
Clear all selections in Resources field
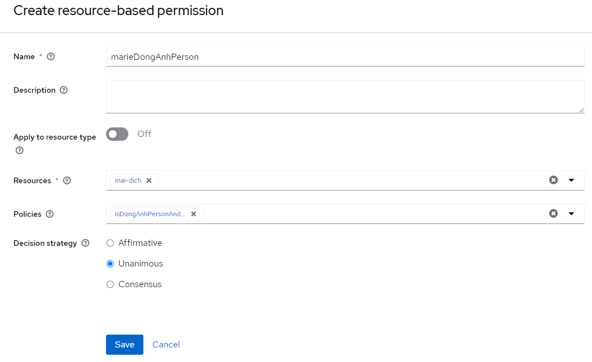point(553,180)
